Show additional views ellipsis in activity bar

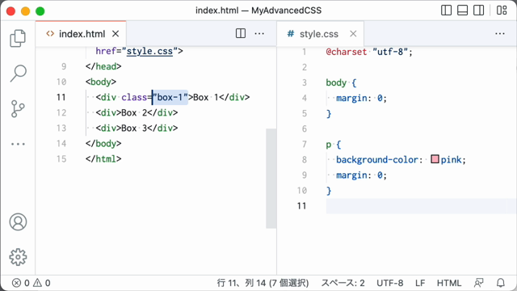coord(18,144)
